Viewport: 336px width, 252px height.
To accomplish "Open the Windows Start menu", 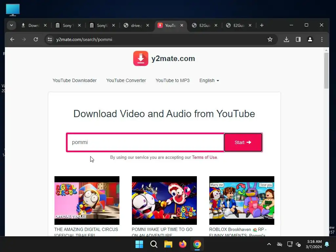I will click(x=139, y=244).
